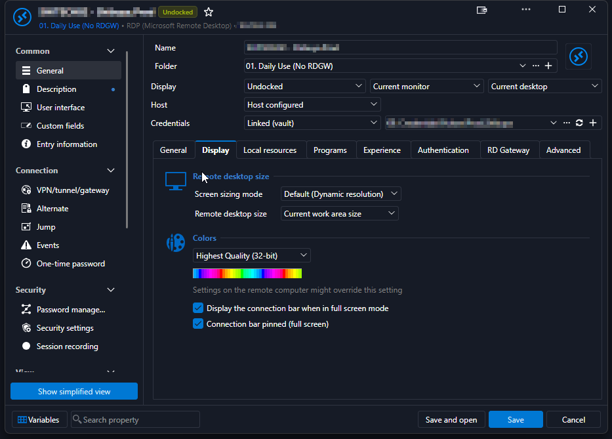Go to Custom fields section
The height and width of the screenshot is (439, 612).
pos(68,126)
